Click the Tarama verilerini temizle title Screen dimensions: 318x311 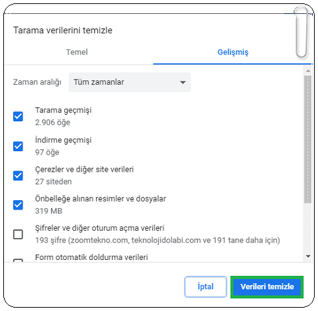click(x=63, y=31)
